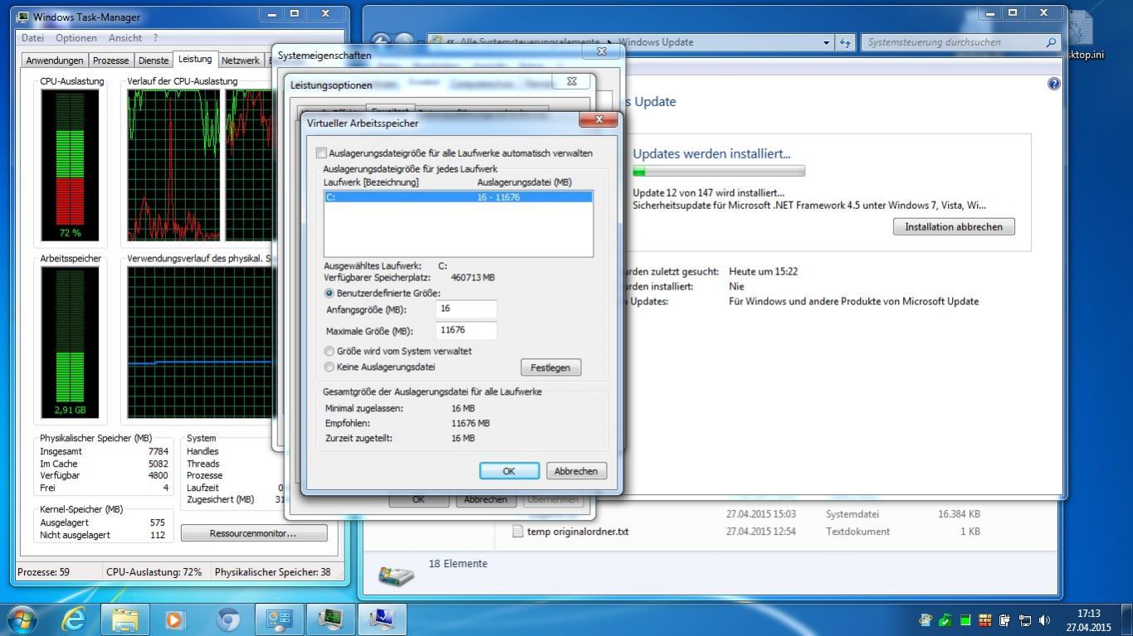The height and width of the screenshot is (636, 1133).
Task: Click the 16.384 KB size cell
Action: click(x=959, y=514)
